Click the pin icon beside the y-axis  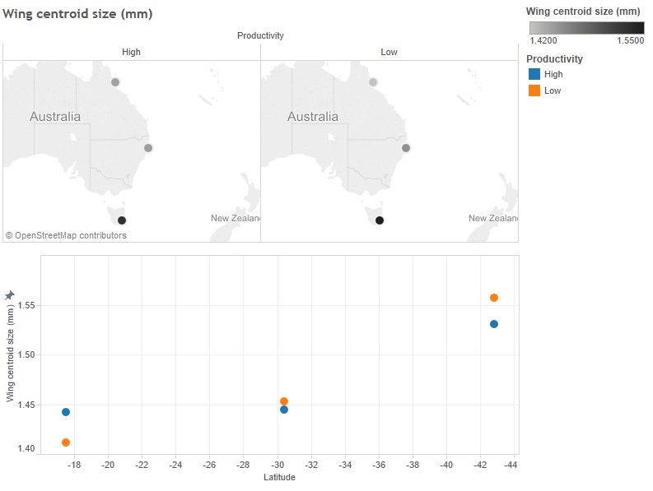(x=10, y=295)
